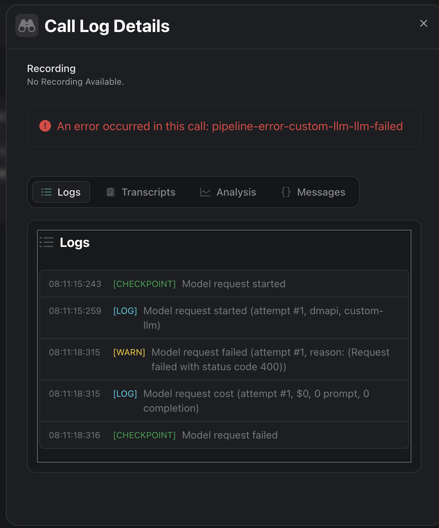Image resolution: width=439 pixels, height=528 pixels.
Task: Click the Messages curly braces icon
Action: 286,192
